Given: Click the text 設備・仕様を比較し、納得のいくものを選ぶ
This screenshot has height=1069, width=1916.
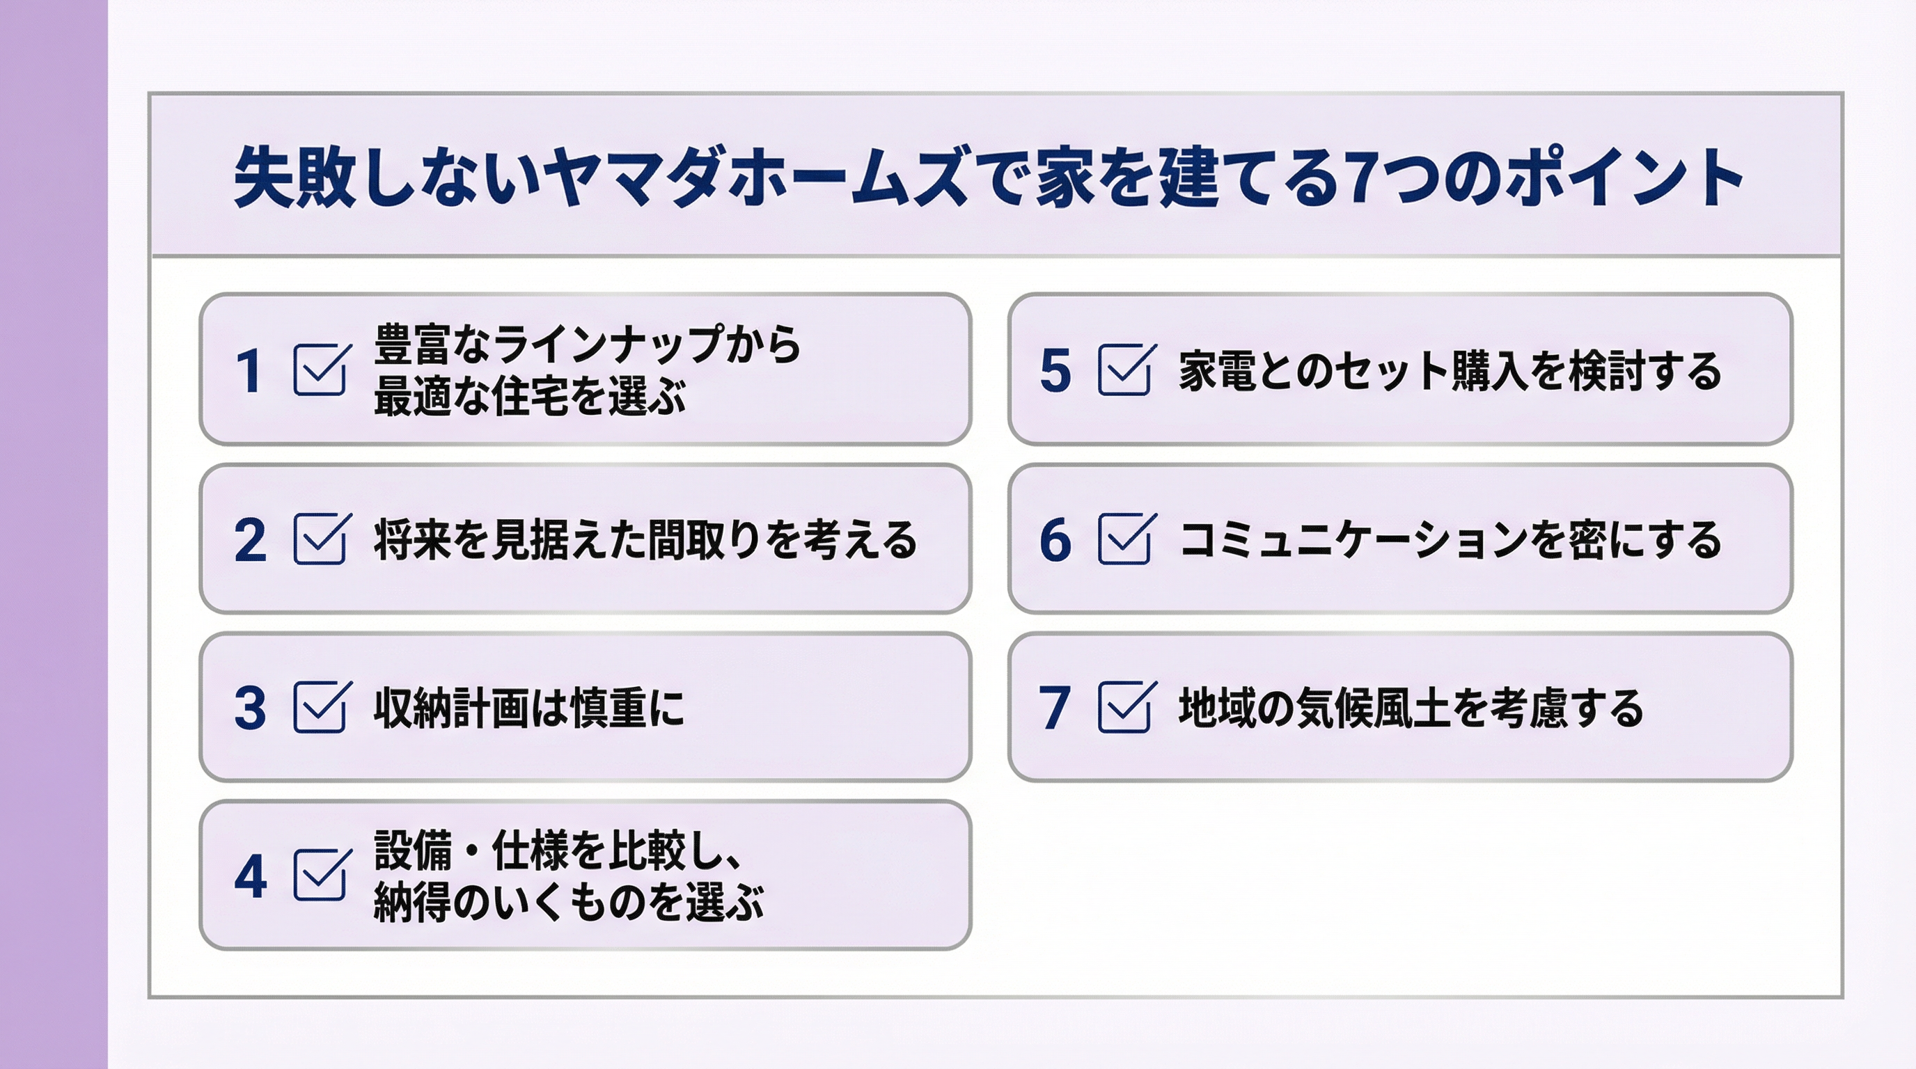Looking at the screenshot, I should [x=568, y=876].
